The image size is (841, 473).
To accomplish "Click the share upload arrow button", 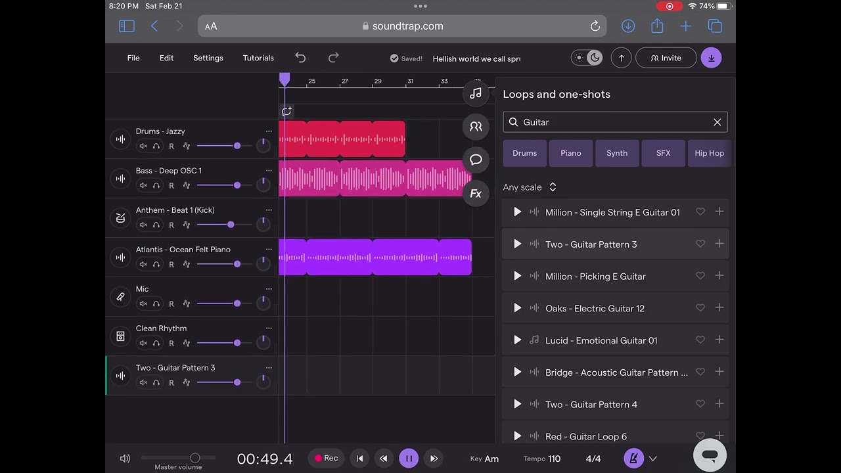I will [x=621, y=58].
